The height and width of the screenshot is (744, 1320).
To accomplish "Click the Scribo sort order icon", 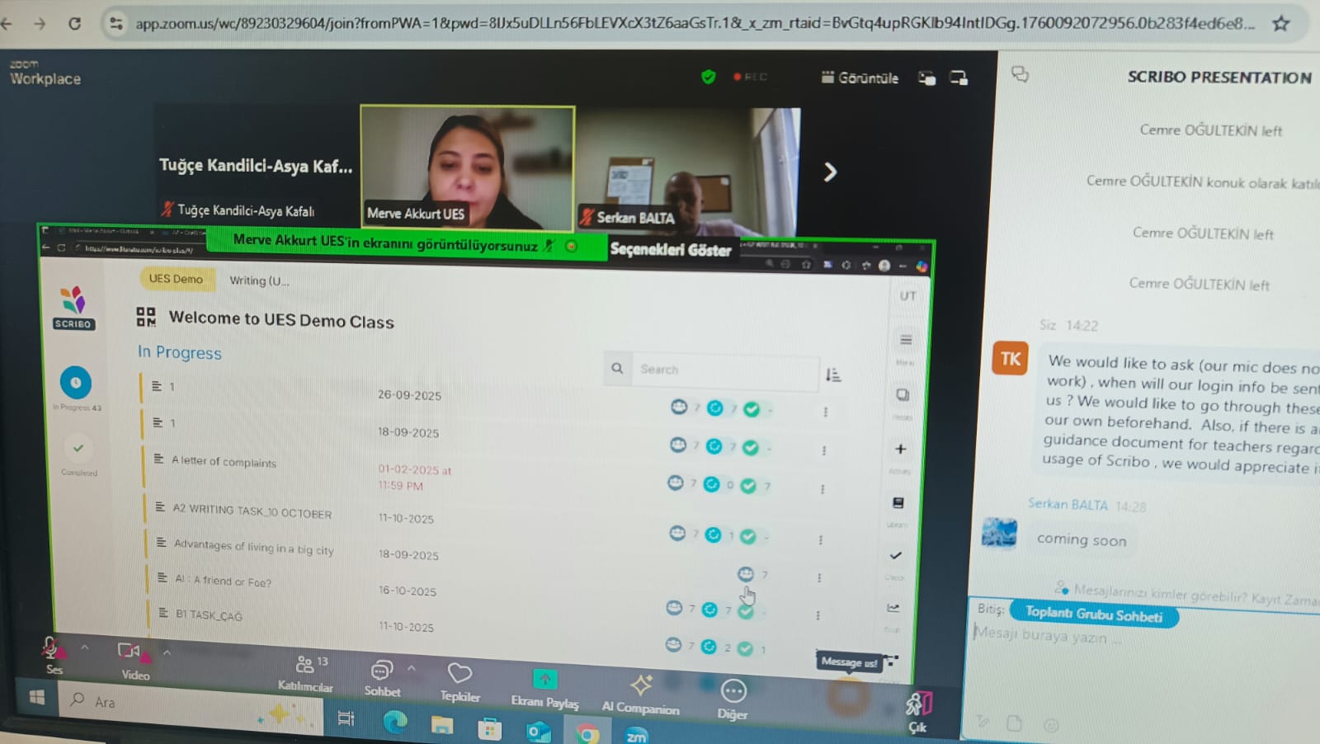I will [x=833, y=375].
